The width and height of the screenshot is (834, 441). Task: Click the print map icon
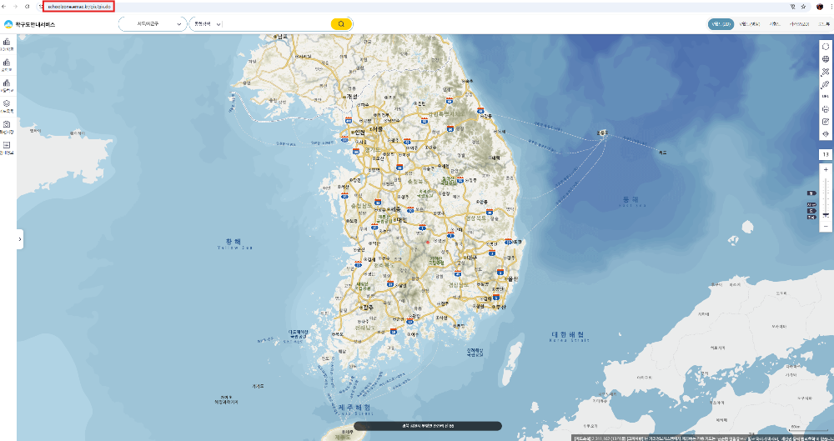click(826, 109)
